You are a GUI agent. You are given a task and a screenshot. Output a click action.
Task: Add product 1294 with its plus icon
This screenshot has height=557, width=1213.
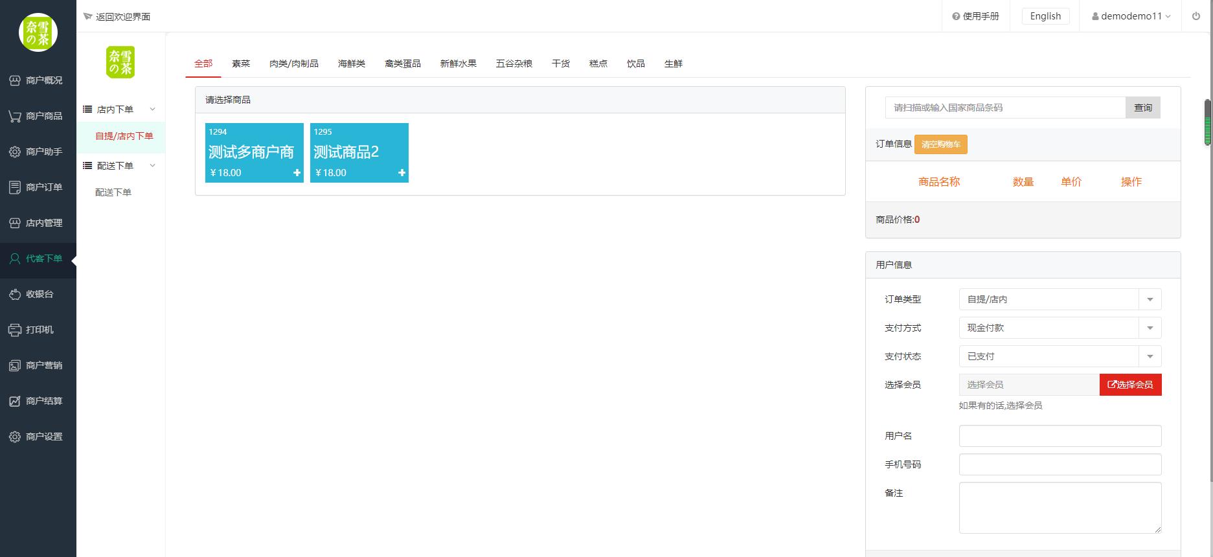pyautogui.click(x=297, y=173)
